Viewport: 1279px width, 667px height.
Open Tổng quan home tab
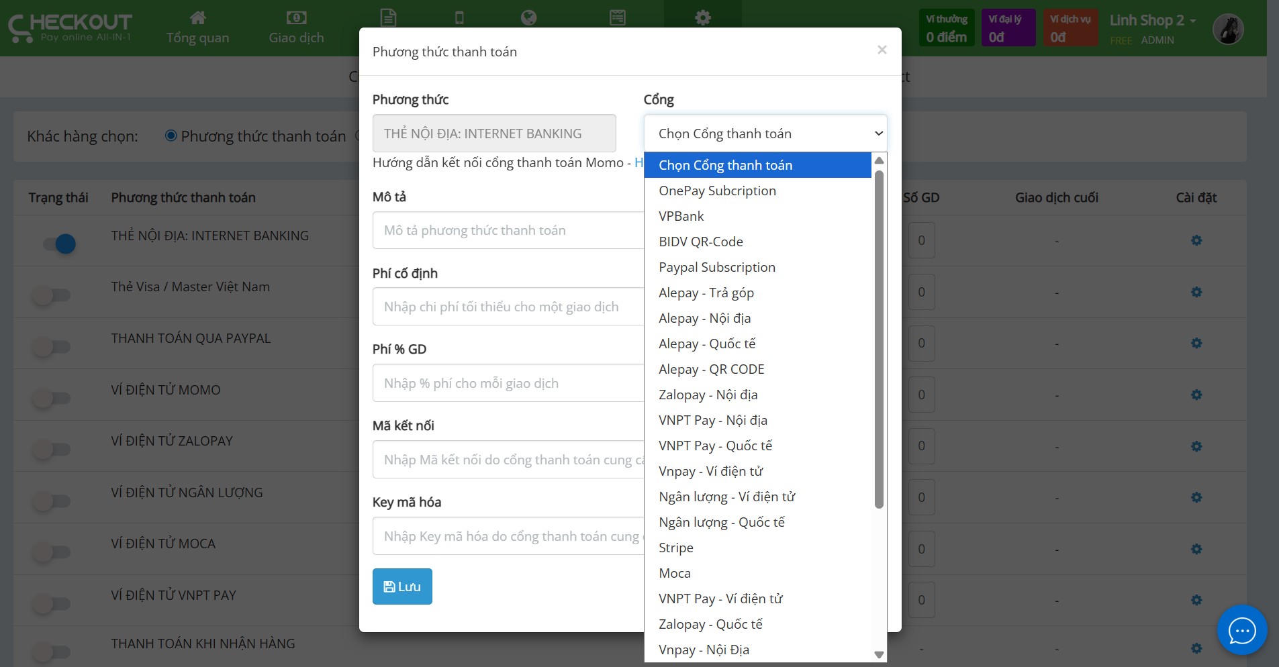pyautogui.click(x=197, y=28)
